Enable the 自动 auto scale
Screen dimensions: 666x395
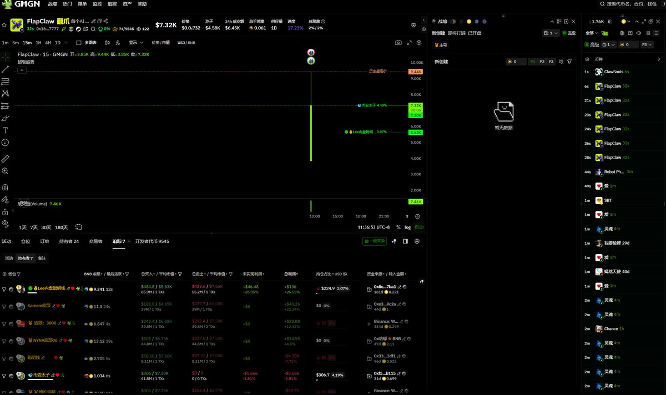tap(419, 227)
